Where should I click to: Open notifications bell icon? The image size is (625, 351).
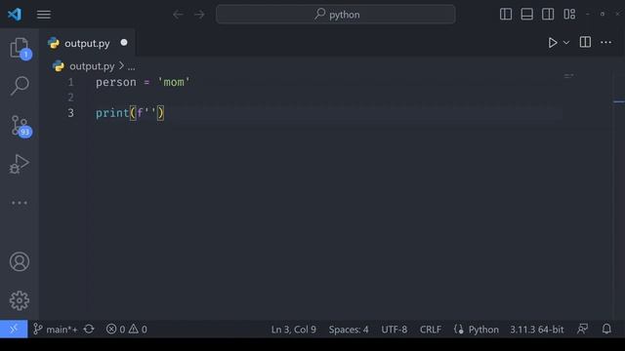coord(606,330)
